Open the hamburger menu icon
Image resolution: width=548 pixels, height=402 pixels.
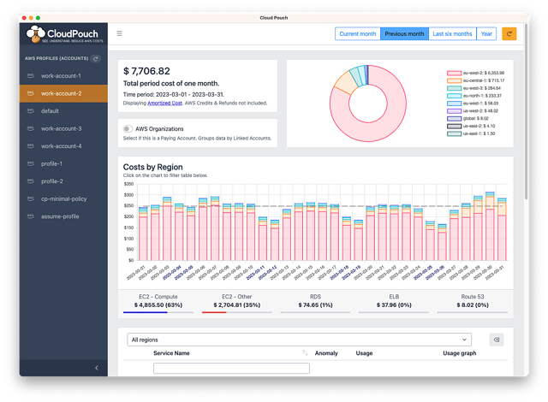[x=119, y=33]
